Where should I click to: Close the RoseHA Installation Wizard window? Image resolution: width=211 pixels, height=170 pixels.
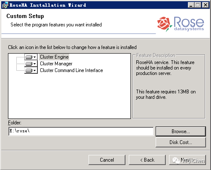pos(206,5)
